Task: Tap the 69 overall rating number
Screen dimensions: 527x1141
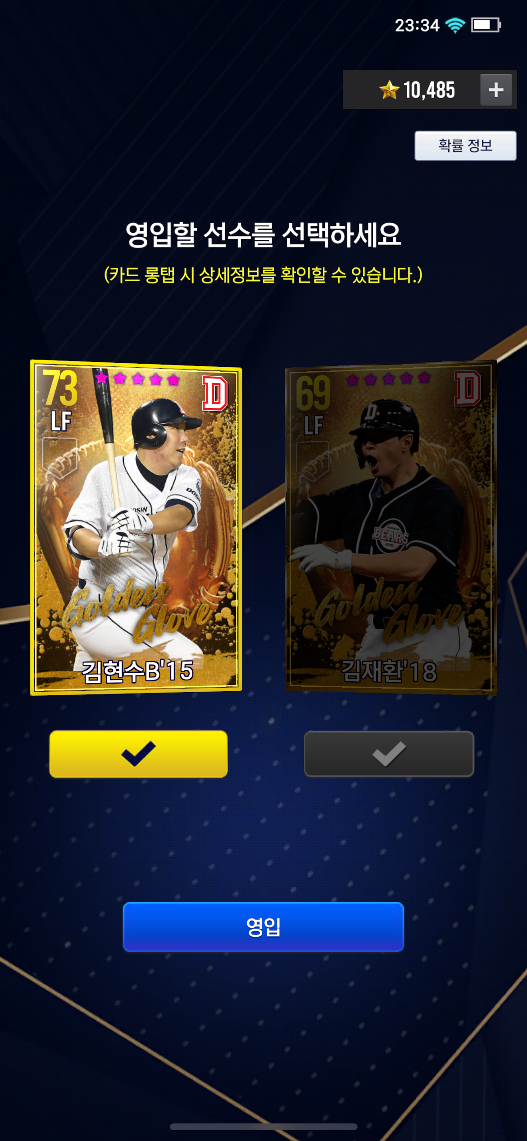Action: 313,392
